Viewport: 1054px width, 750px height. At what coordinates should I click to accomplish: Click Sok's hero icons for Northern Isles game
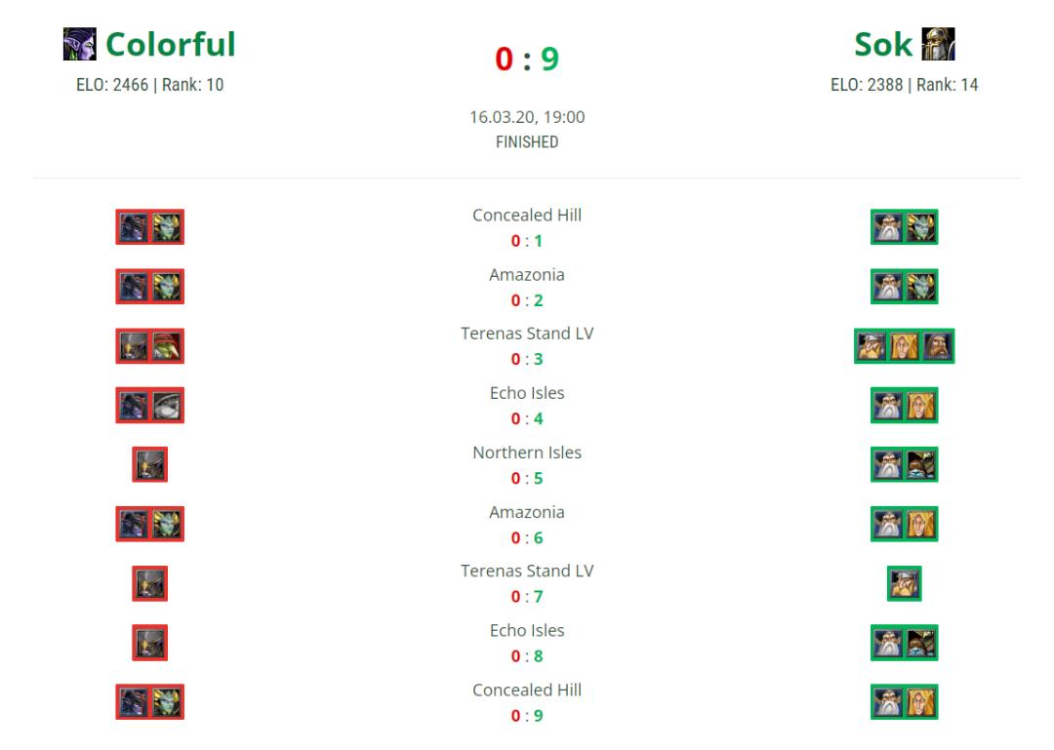click(x=904, y=464)
